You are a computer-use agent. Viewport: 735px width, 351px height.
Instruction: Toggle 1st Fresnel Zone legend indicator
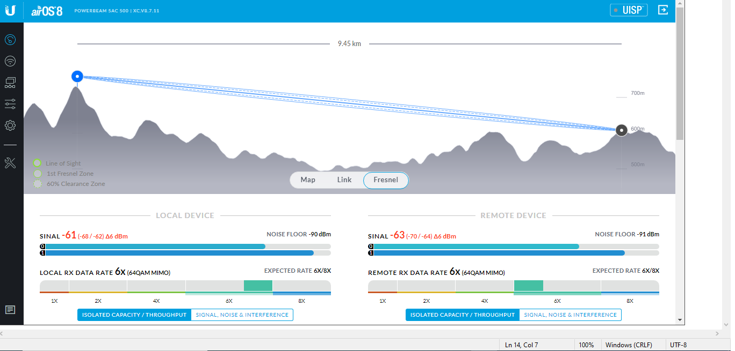click(x=37, y=174)
